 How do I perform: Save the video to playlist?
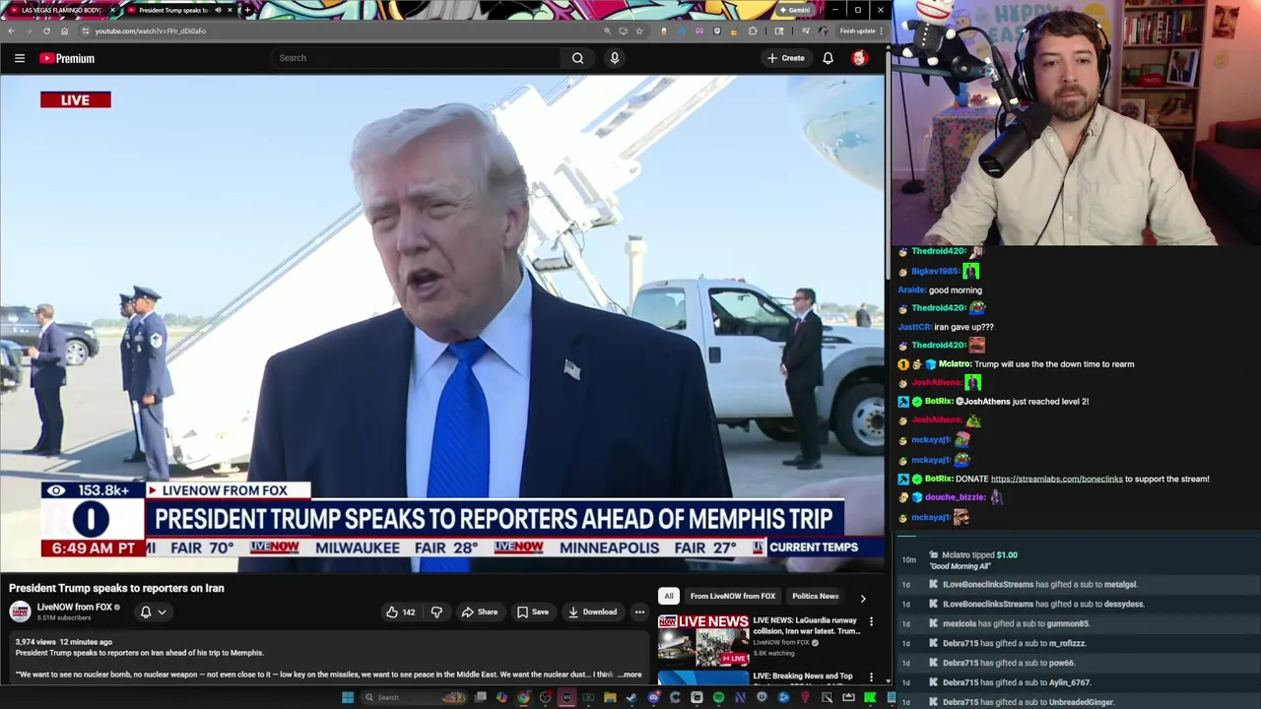pos(533,612)
